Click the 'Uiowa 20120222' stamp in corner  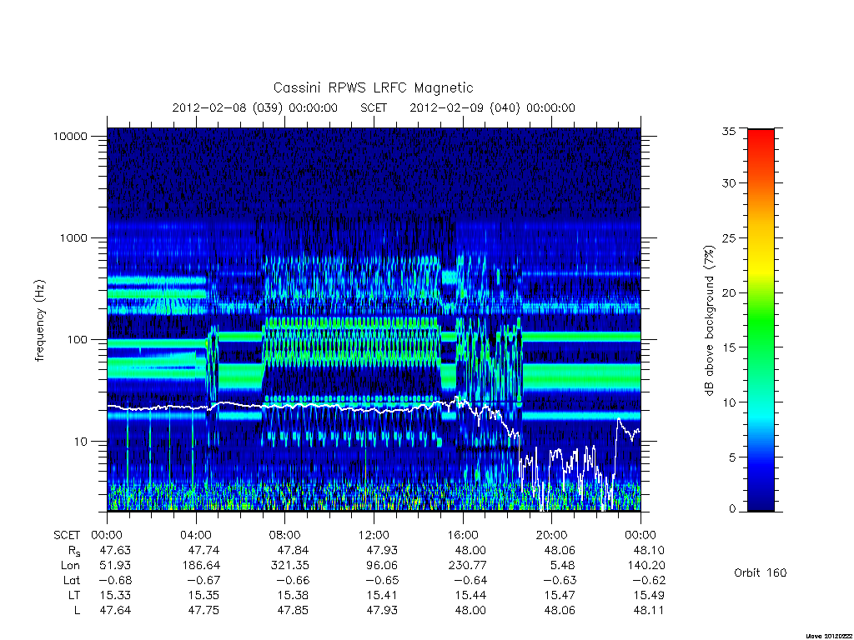pyautogui.click(x=830, y=636)
